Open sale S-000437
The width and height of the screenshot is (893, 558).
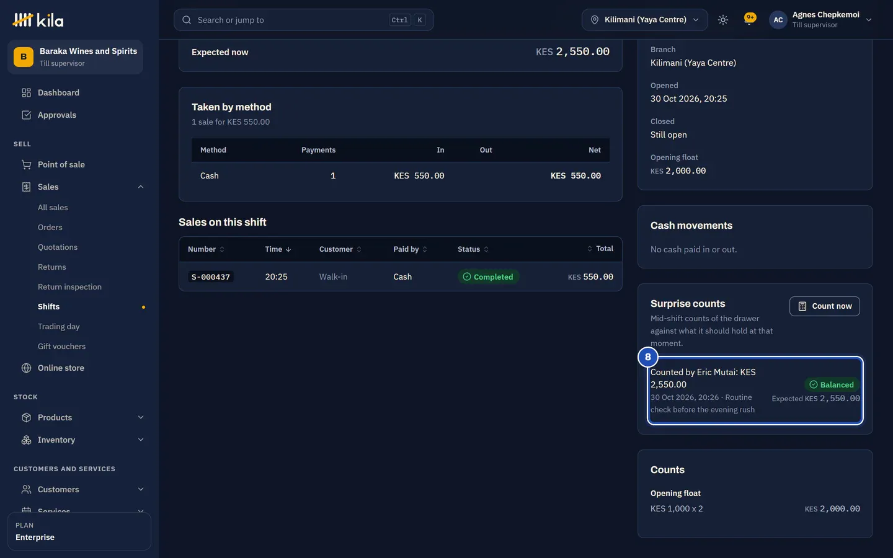pos(211,277)
